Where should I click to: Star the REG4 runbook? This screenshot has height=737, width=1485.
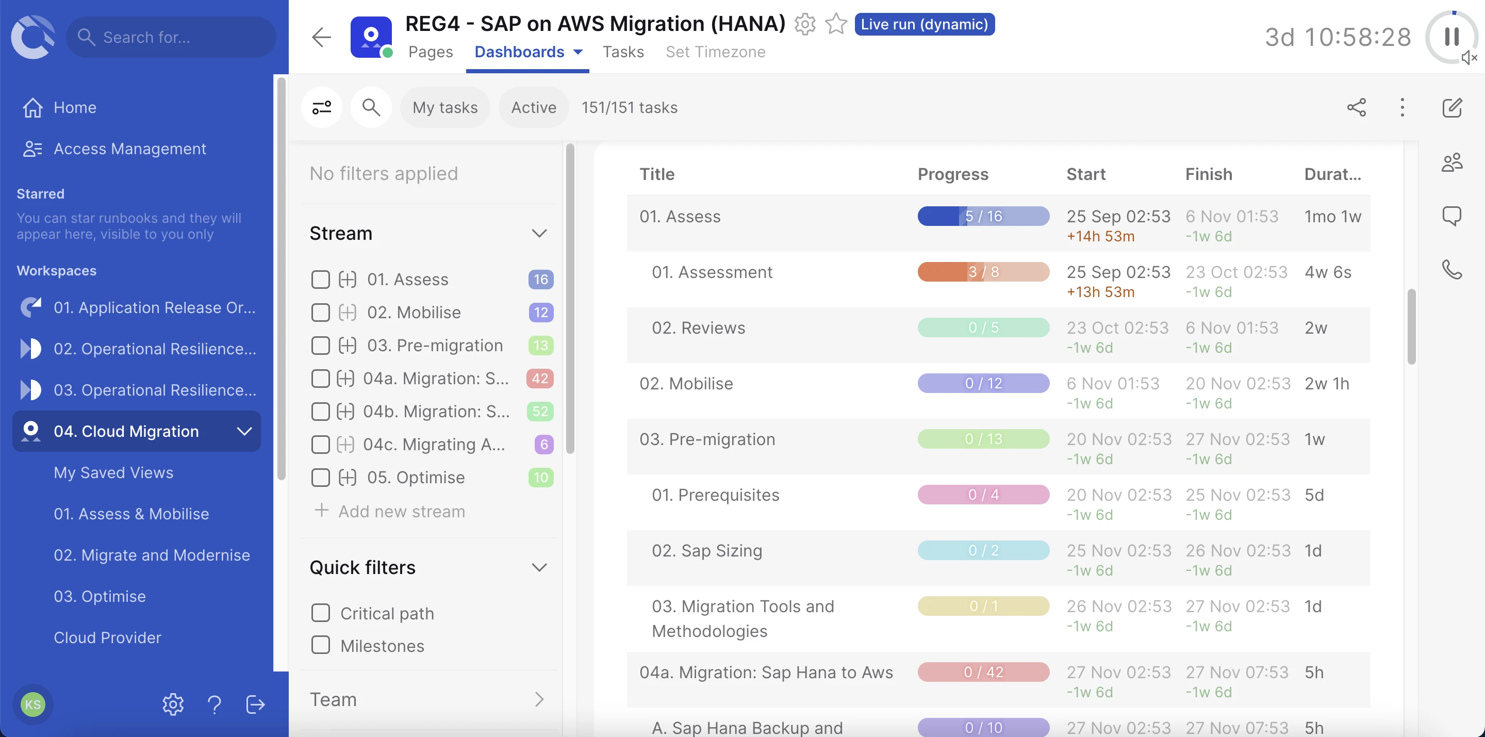pos(835,24)
